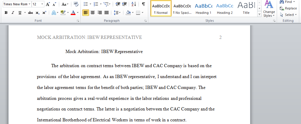Open Paragraph dialog box launcher
This screenshot has width=301, height=124.
146,21
